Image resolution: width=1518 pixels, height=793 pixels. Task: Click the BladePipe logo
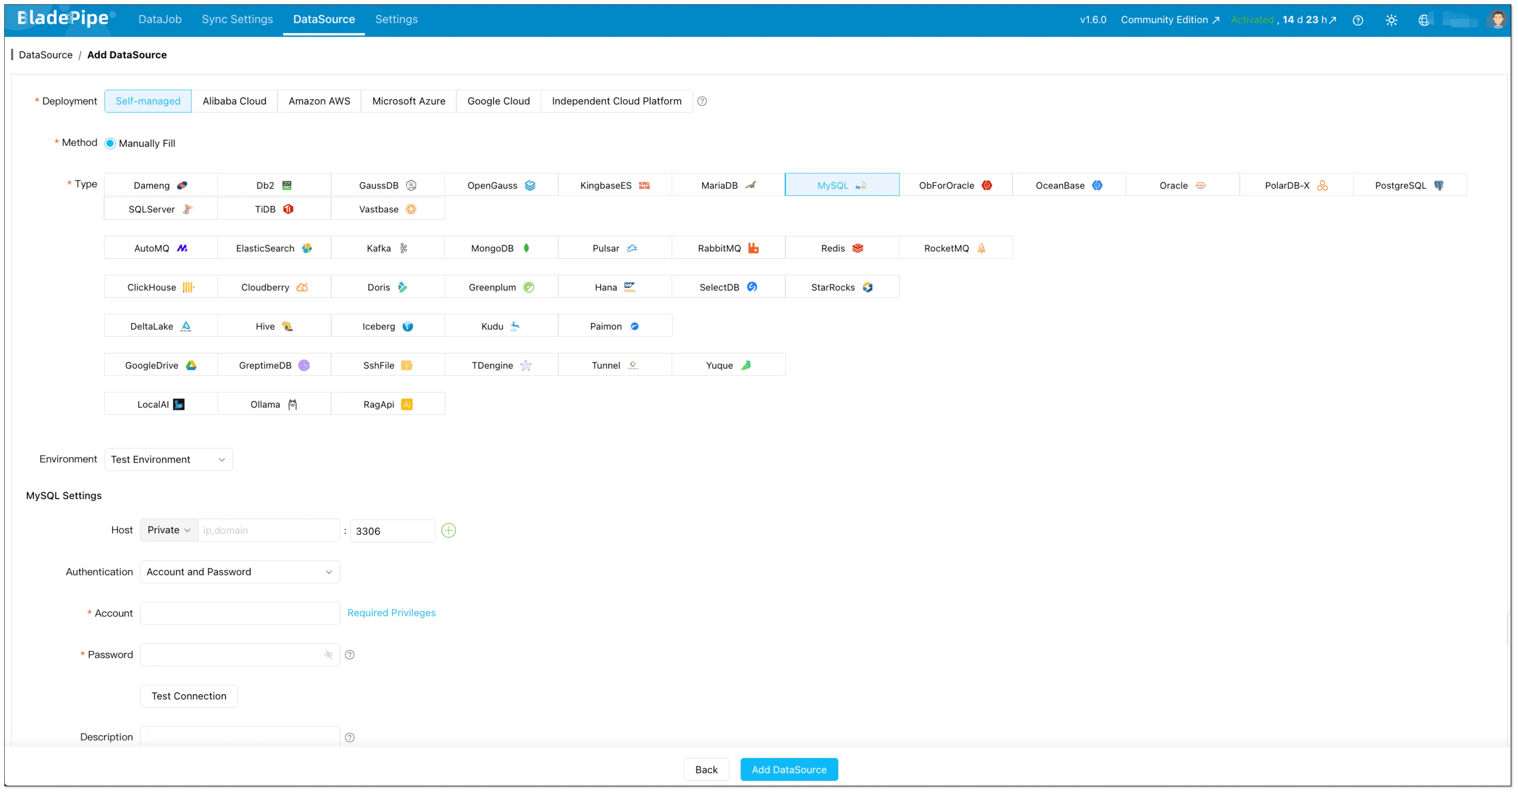point(65,19)
